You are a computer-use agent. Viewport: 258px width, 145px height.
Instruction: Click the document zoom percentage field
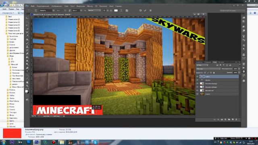point(34,116)
